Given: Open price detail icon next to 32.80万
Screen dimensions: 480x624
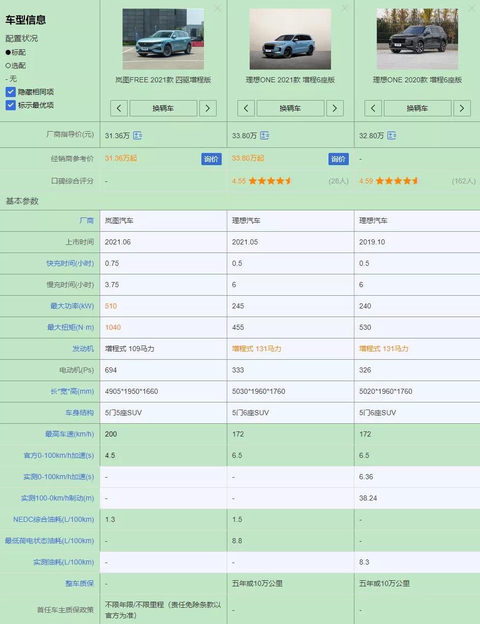Looking at the screenshot, I should tap(392, 136).
